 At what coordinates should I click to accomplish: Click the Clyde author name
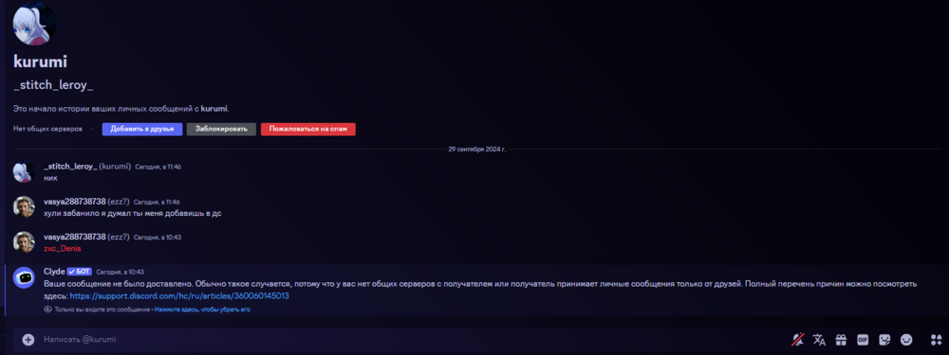coord(54,272)
